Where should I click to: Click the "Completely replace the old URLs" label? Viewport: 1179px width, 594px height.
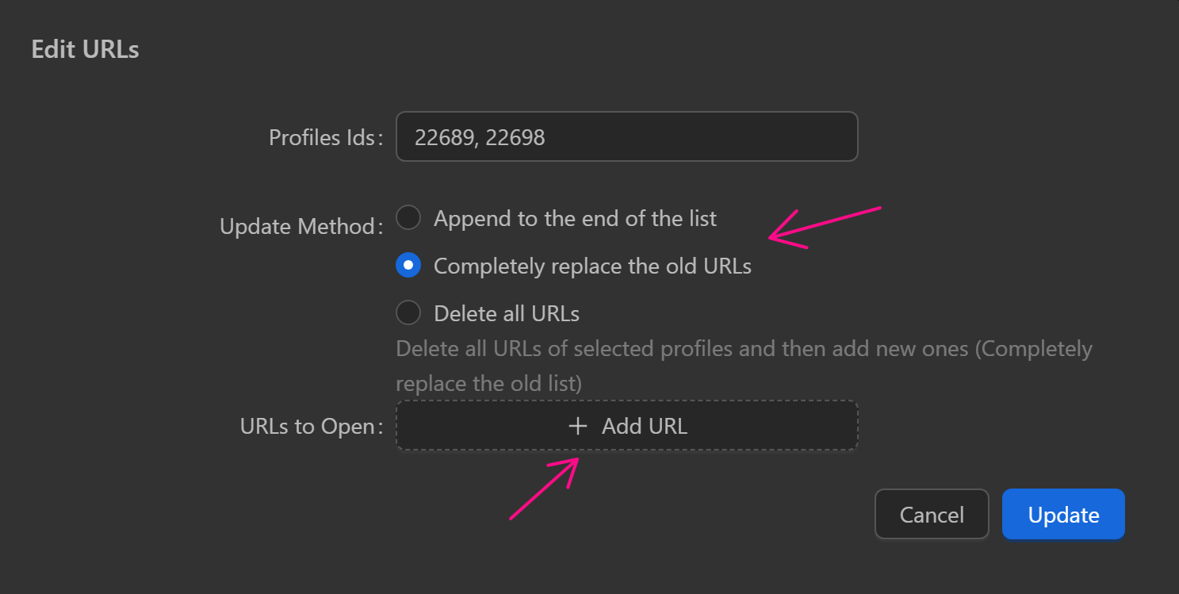(x=592, y=266)
